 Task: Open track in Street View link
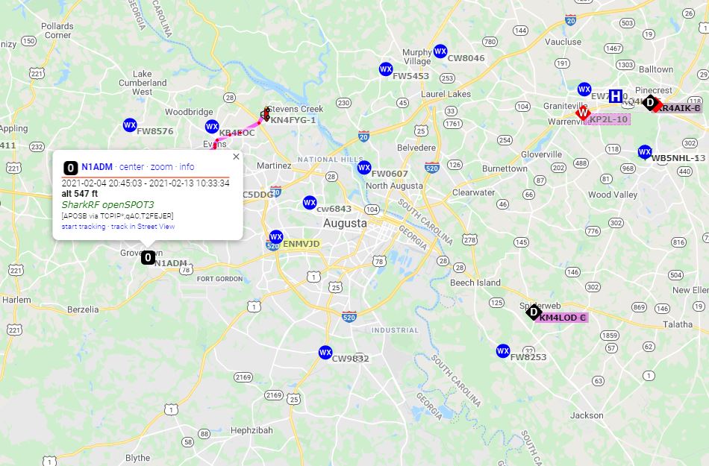click(143, 227)
